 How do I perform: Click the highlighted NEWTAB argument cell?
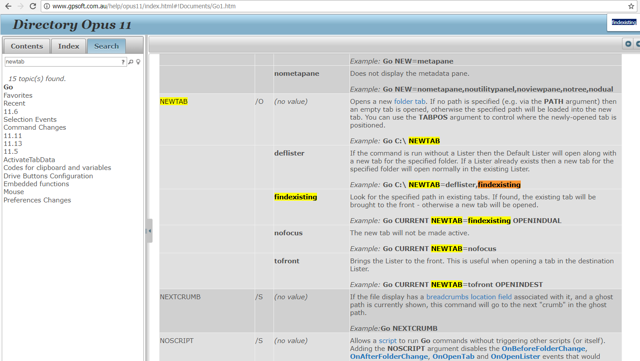(x=174, y=102)
